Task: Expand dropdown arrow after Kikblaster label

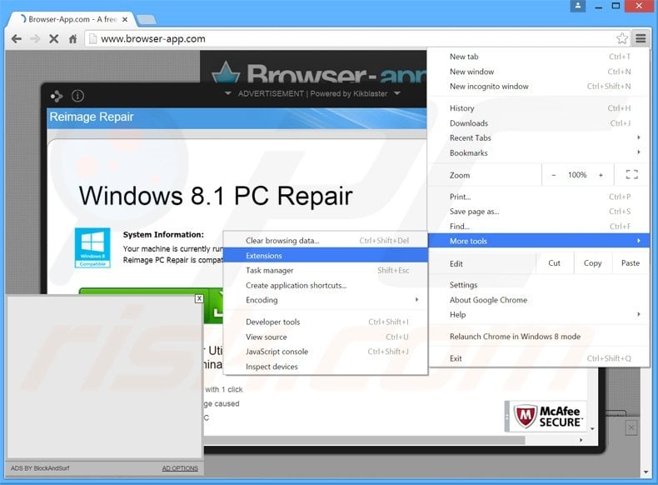Action: pos(396,93)
